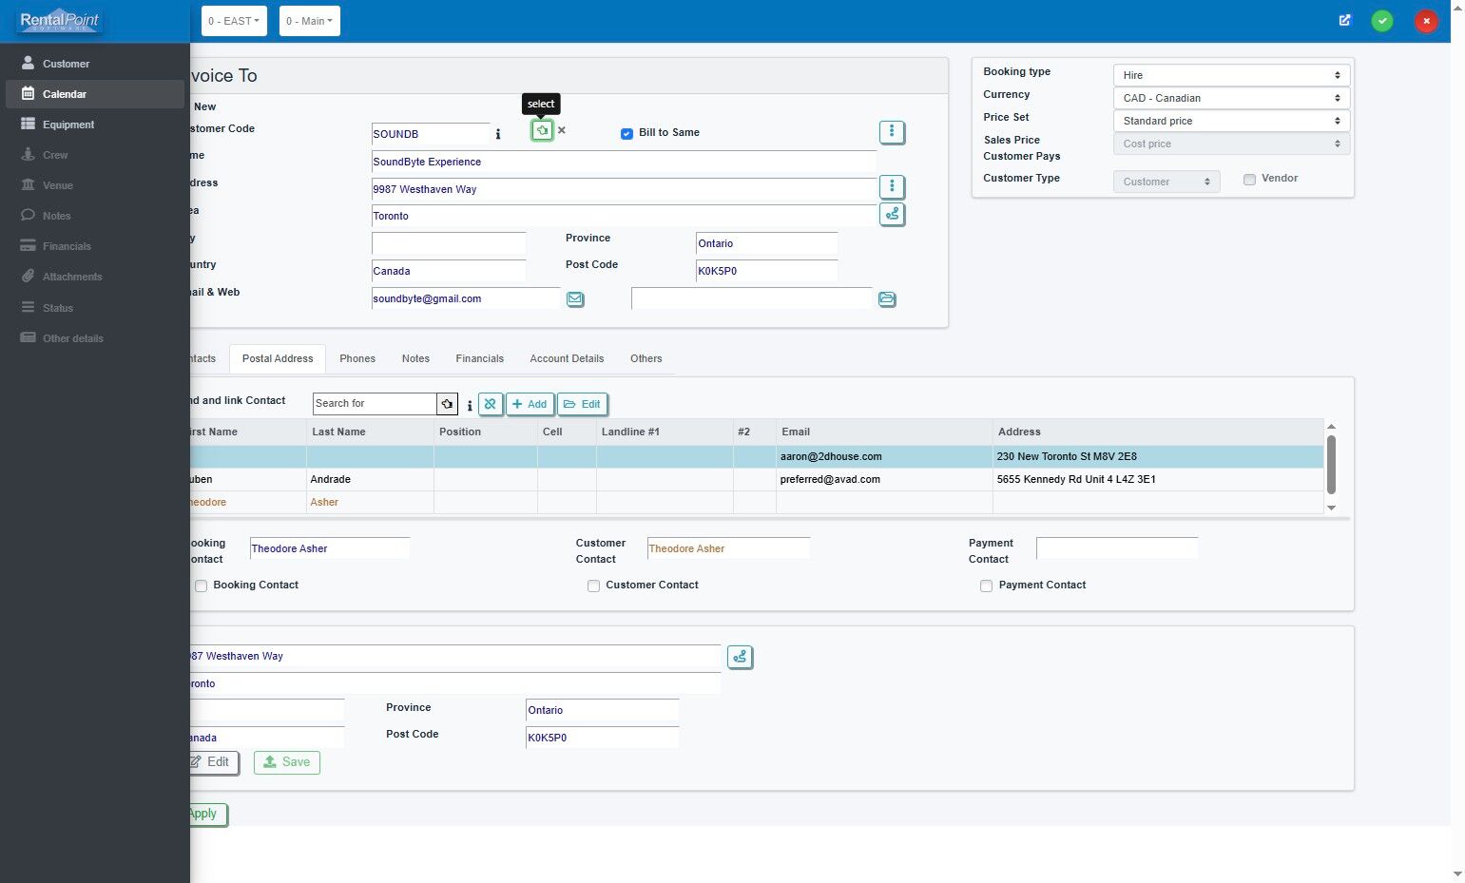Click the email envelope icon
1465x883 pixels.
(x=575, y=299)
